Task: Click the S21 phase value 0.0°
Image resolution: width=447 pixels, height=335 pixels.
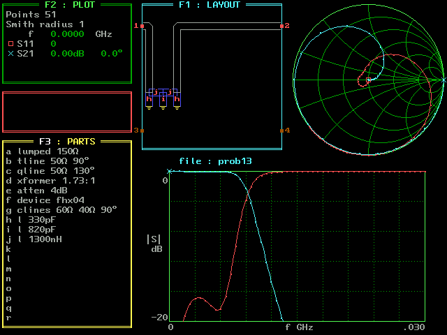Action: 112,54
